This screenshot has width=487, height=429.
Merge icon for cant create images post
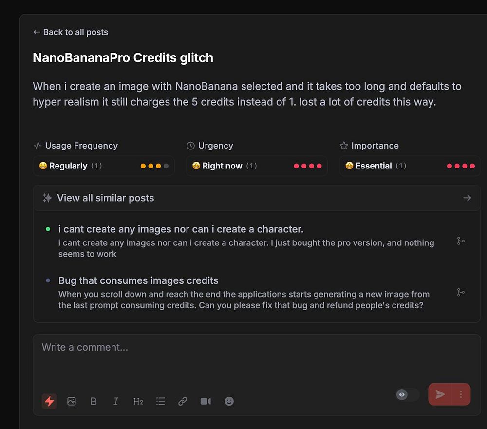pos(461,241)
